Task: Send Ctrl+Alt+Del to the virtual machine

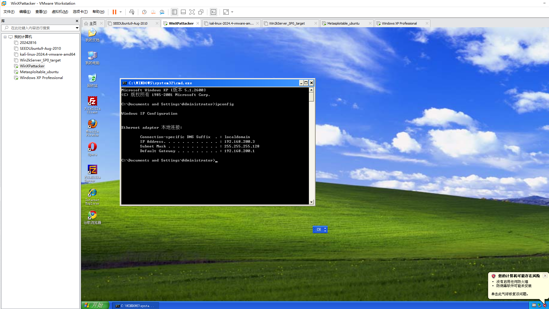Action: coord(132,12)
